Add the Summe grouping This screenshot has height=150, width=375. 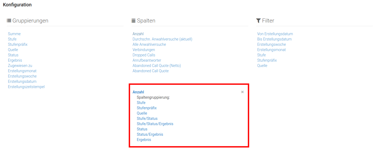(x=14, y=34)
